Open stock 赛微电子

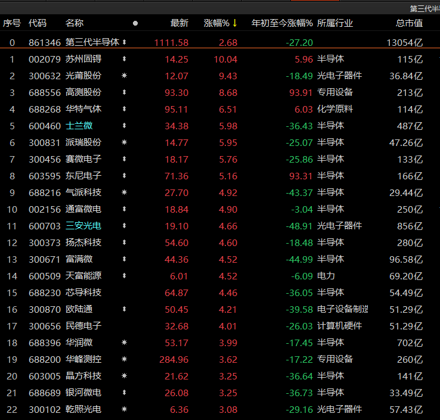click(83, 159)
